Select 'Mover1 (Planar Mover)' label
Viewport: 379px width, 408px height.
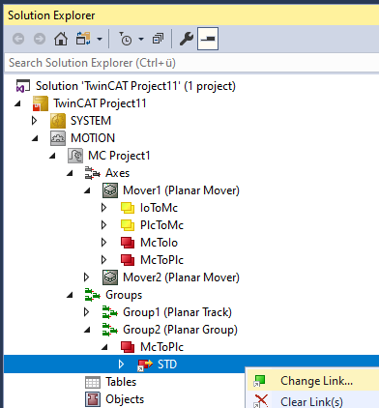(x=181, y=190)
